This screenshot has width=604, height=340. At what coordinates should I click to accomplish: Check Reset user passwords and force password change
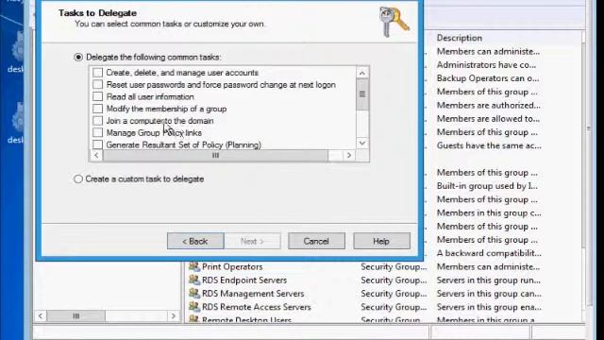coord(98,84)
